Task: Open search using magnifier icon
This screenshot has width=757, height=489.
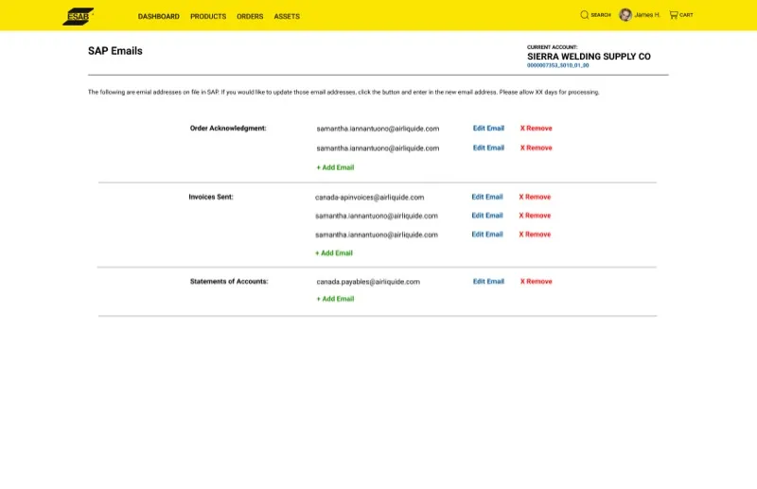Action: [x=585, y=15]
